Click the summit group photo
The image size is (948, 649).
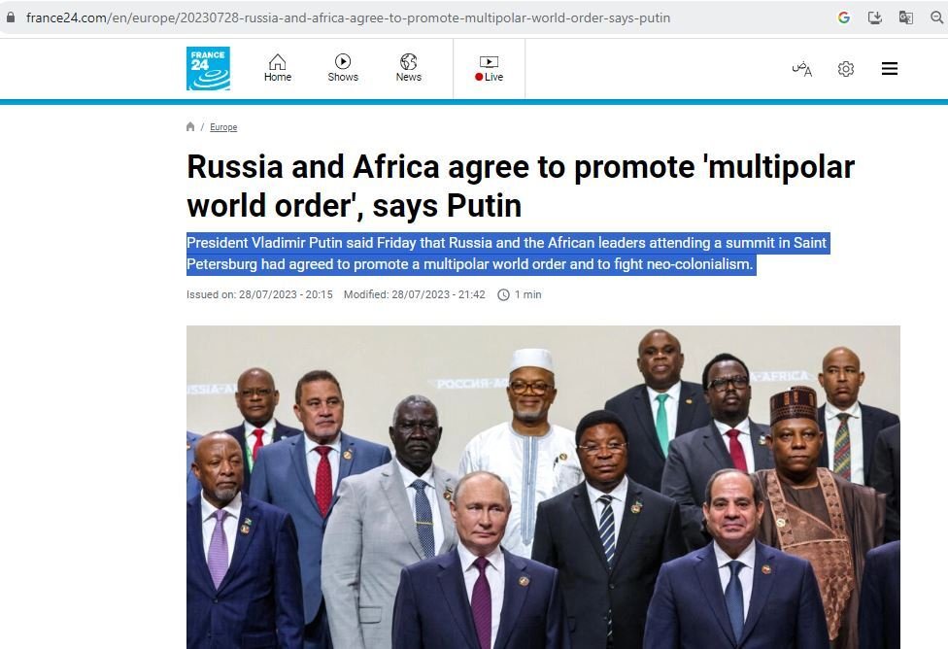(543, 487)
